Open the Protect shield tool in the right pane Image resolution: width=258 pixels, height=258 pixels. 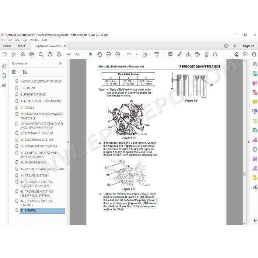tap(255, 149)
